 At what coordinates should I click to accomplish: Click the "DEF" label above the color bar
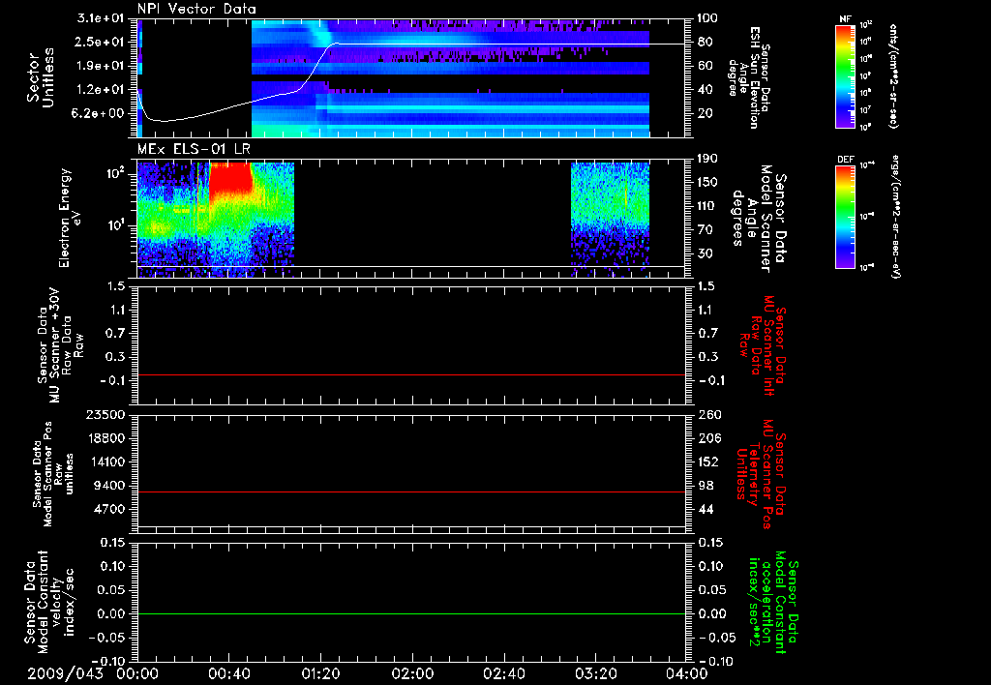coord(846,160)
